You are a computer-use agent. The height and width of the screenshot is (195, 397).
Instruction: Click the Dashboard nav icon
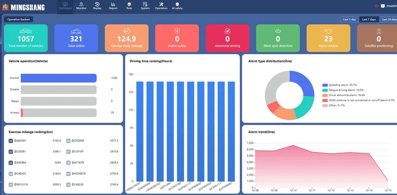(x=65, y=4)
